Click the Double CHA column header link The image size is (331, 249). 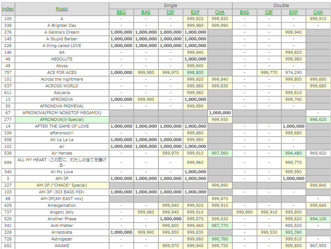click(318, 12)
